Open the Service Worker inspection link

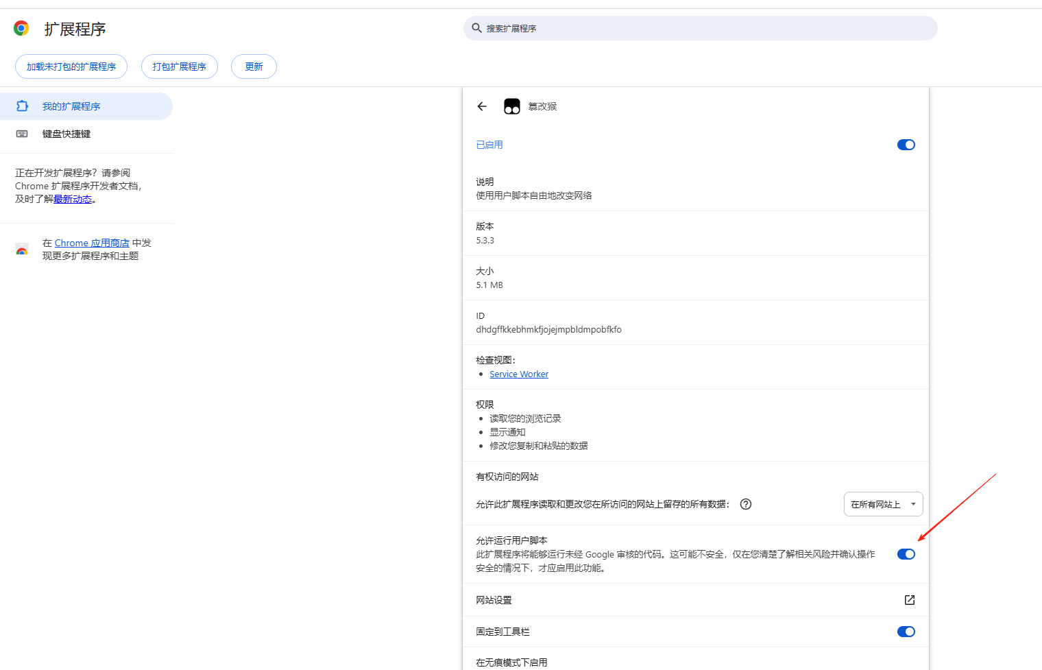point(519,374)
